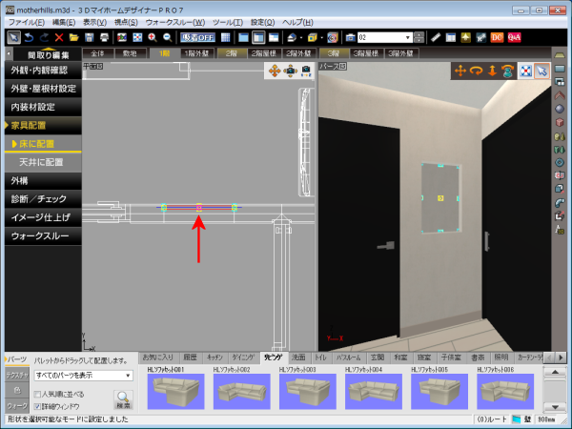Select the orbit rotate tool in 3D view

click(x=477, y=71)
